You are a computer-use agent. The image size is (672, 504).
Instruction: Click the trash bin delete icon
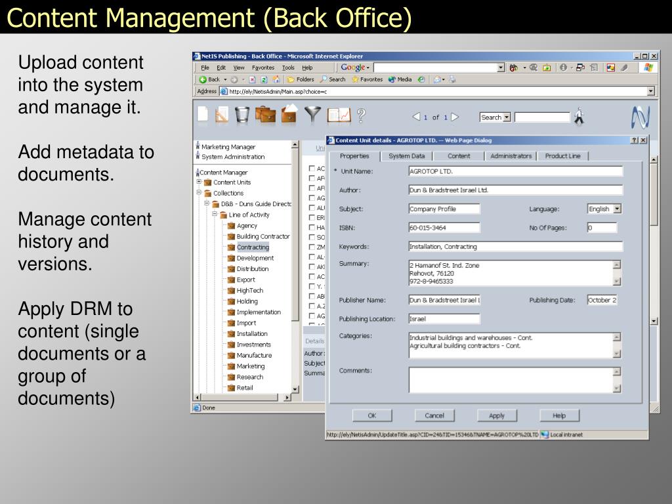242,115
